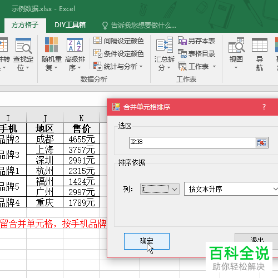Select the cell containing 福州

click(x=44, y=181)
